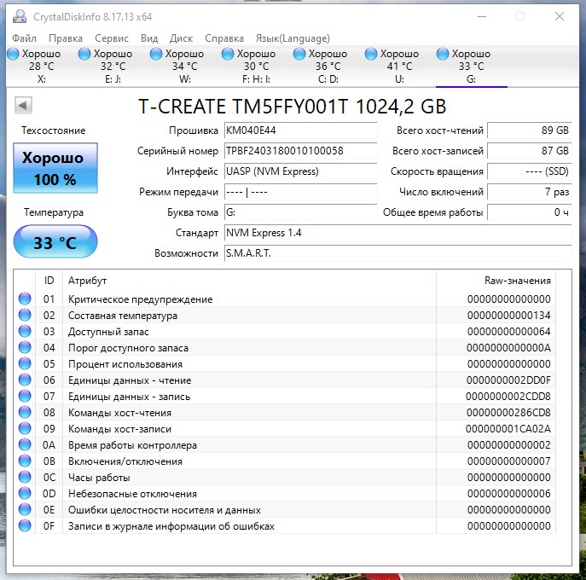Click disk title T-CREATE TM5FFY001T 1024,2 GB
Screen dimensions: 586x580
click(x=293, y=107)
